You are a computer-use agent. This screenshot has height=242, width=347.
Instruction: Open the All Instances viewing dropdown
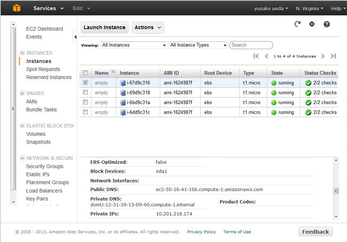134,45
